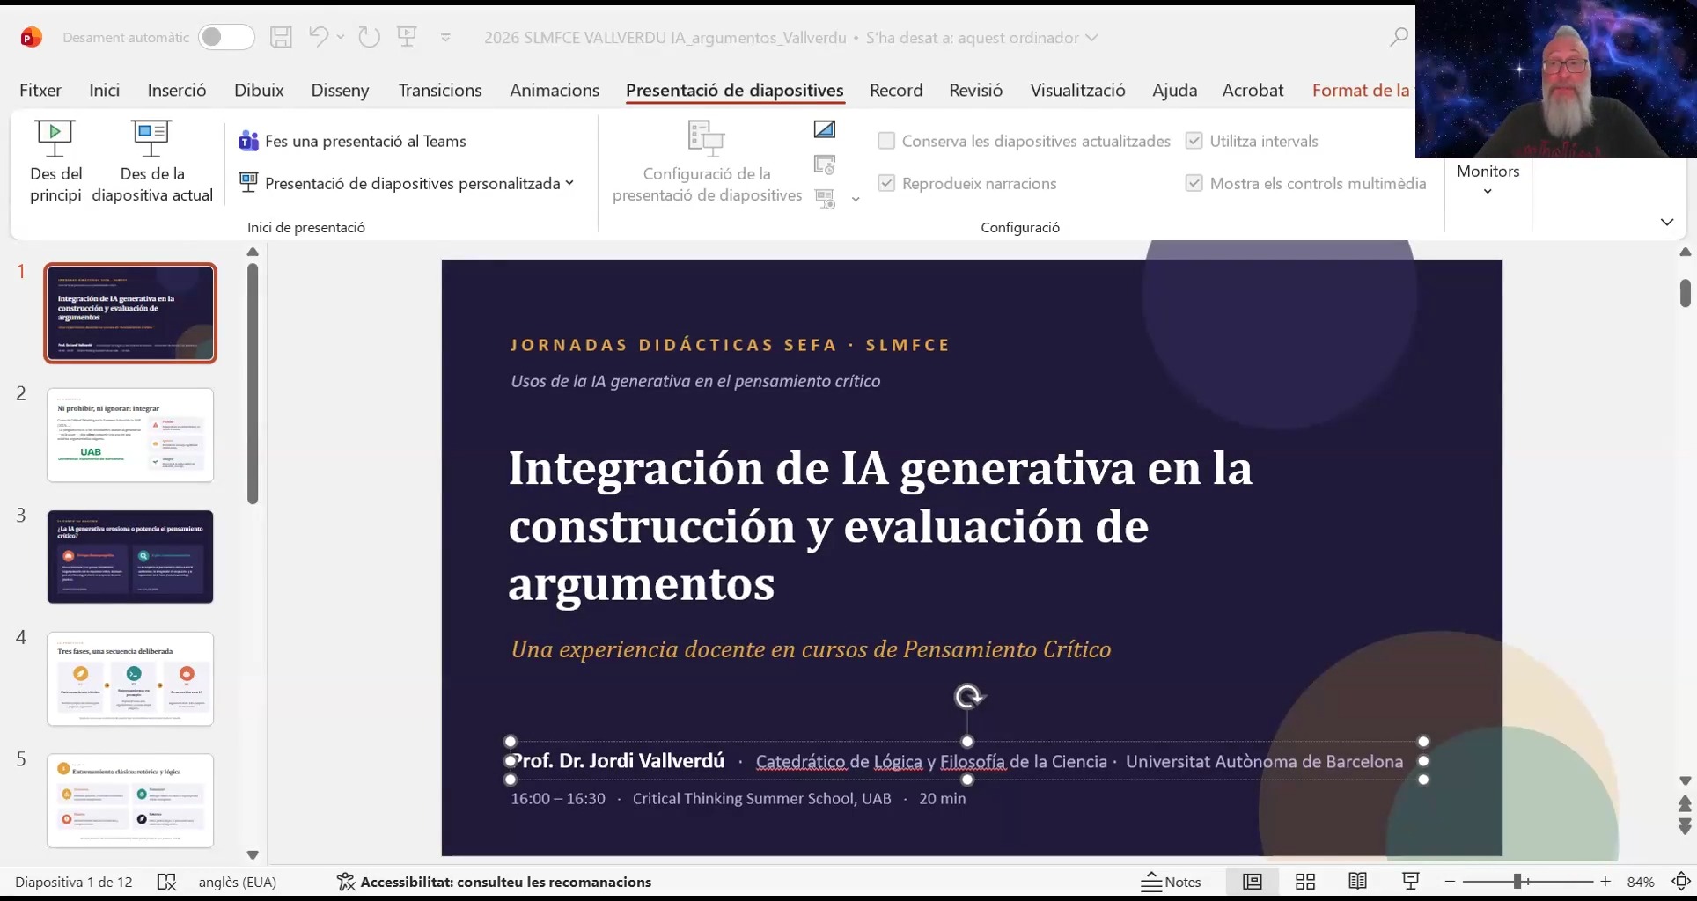Open the Revisió tab
1697x901 pixels.
pos(975,90)
